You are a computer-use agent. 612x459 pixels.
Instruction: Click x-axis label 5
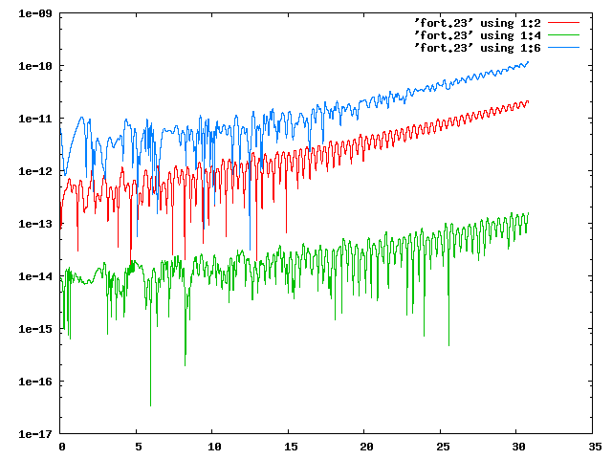[138, 447]
